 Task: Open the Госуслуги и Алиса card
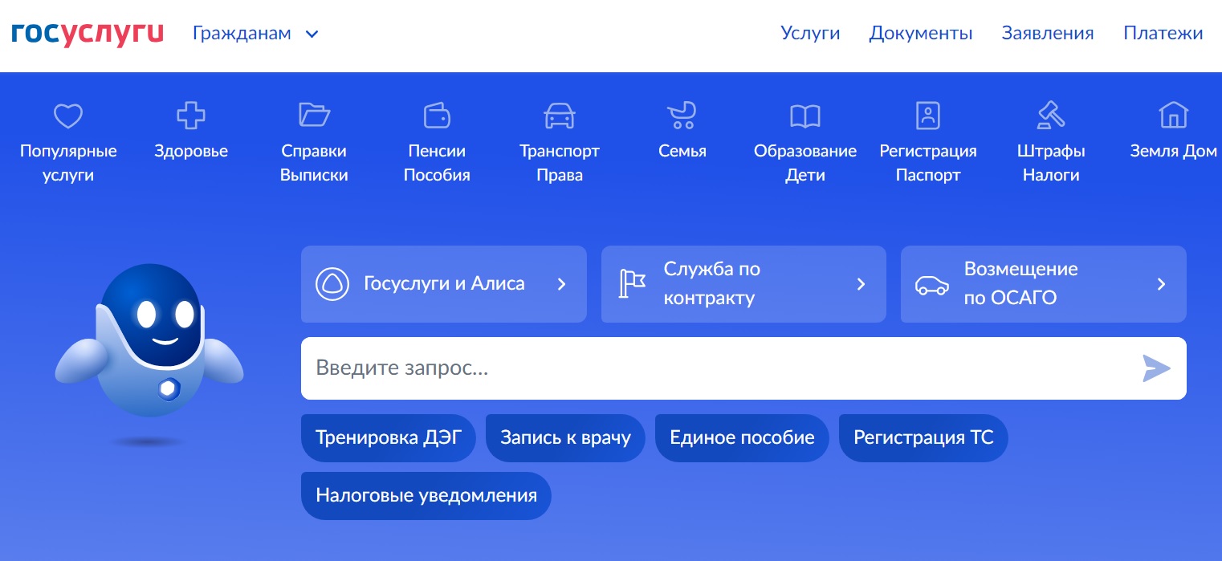click(x=443, y=284)
